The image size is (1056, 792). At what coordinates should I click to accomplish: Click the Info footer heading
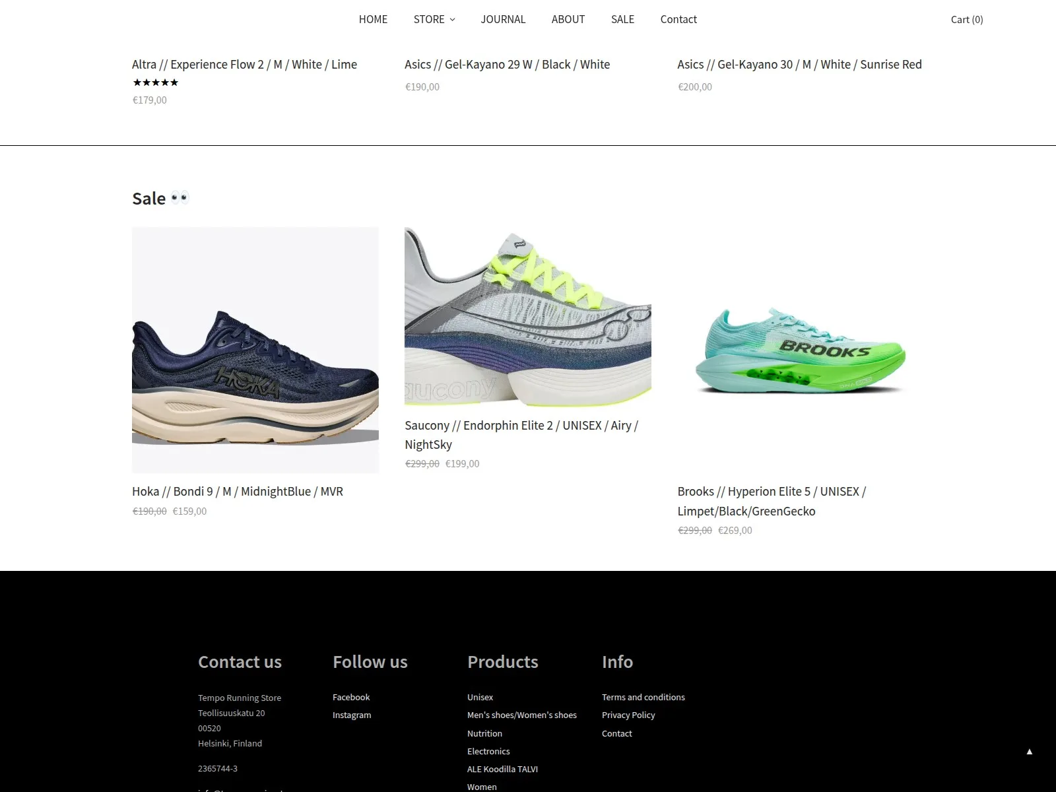tap(617, 662)
